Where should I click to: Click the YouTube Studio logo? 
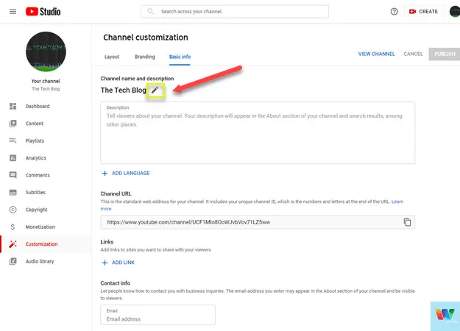[44, 12]
